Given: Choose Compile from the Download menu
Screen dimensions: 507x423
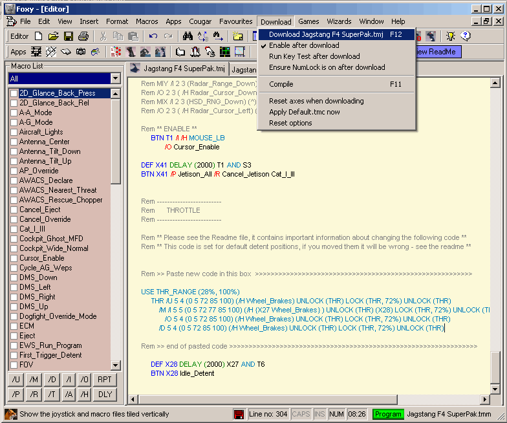Looking at the screenshot, I should tap(281, 84).
